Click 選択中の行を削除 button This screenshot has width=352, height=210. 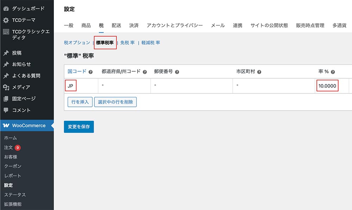coord(115,102)
